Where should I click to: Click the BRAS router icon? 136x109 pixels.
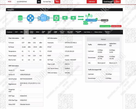[30, 18]
